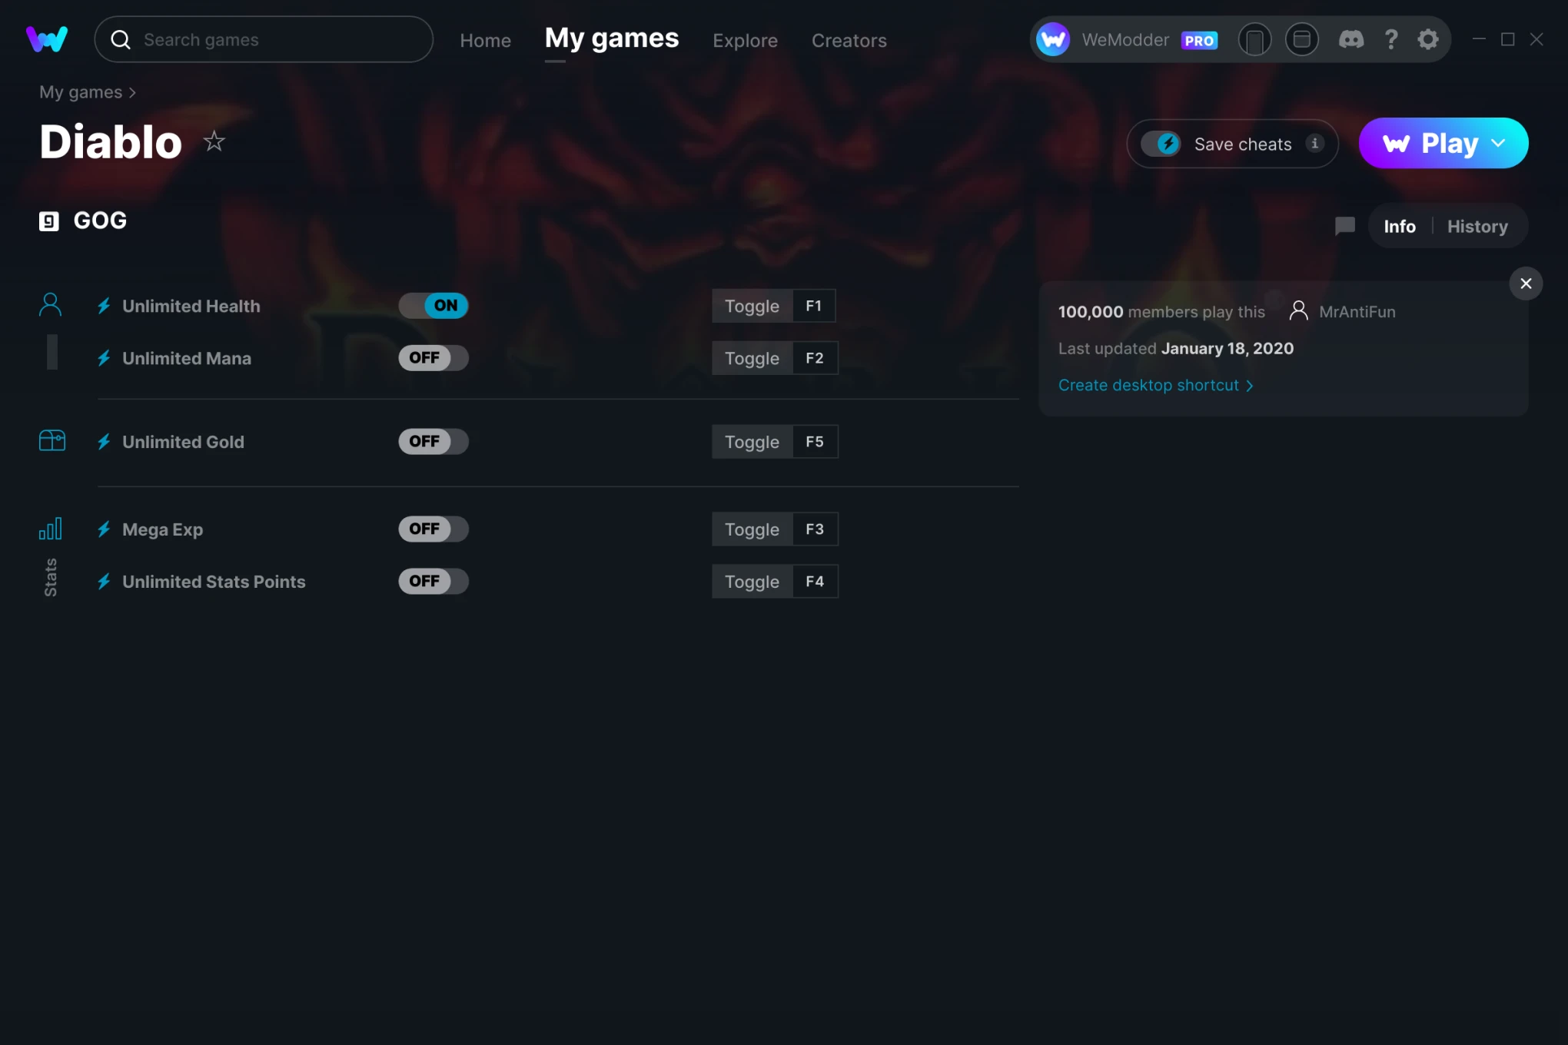The height and width of the screenshot is (1045, 1568).
Task: Click the star to favorite Diablo
Action: point(214,140)
